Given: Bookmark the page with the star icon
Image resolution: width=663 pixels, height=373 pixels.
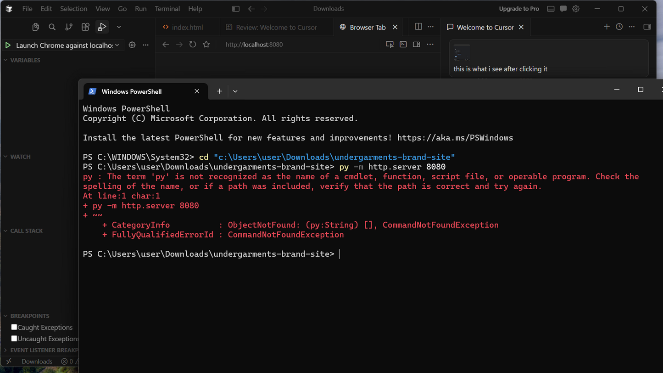Looking at the screenshot, I should (206, 45).
